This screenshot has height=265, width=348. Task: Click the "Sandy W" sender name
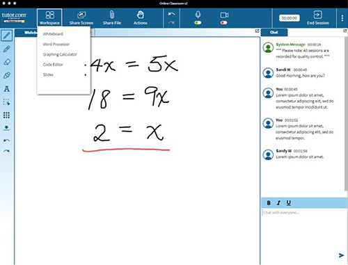[x=283, y=151]
